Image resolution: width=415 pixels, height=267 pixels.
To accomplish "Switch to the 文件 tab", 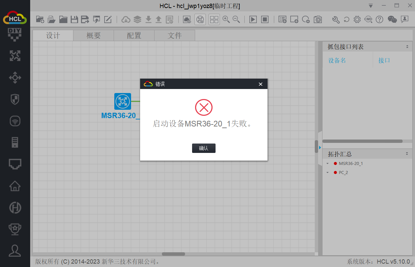I will tap(175, 35).
